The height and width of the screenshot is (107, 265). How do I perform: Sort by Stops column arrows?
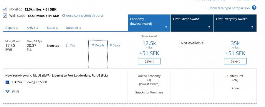coord(57,28)
